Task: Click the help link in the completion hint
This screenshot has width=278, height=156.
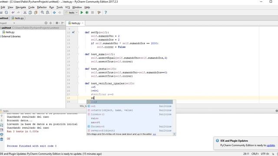Action: (x=155, y=134)
